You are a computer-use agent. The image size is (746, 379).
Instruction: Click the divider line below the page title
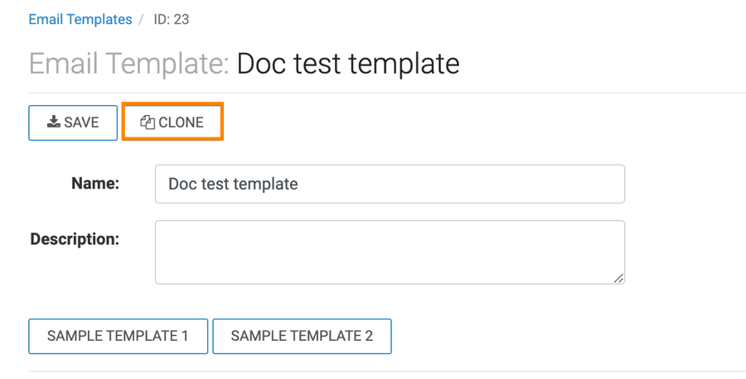click(387, 93)
